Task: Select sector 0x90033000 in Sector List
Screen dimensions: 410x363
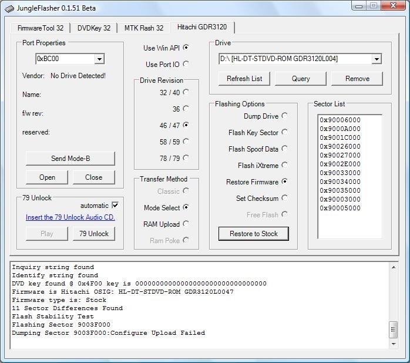Action: [340, 173]
